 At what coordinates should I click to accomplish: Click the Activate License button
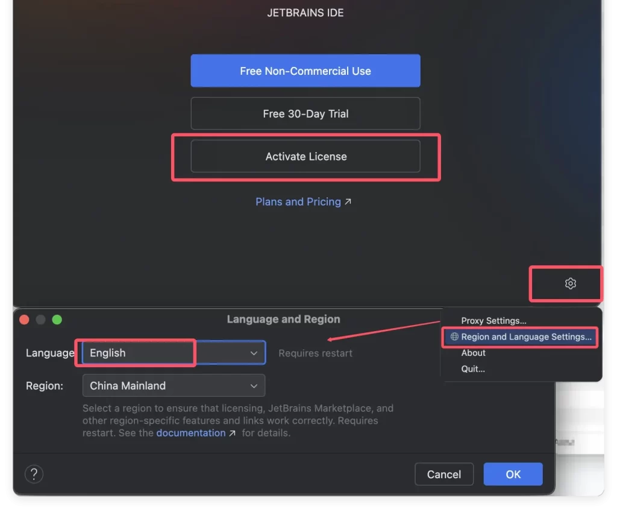pyautogui.click(x=305, y=156)
